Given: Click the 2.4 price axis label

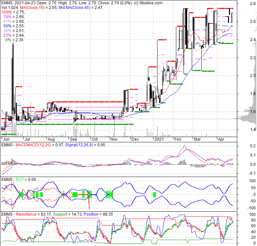Looking at the screenshot, I should pyautogui.click(x=253, y=39).
